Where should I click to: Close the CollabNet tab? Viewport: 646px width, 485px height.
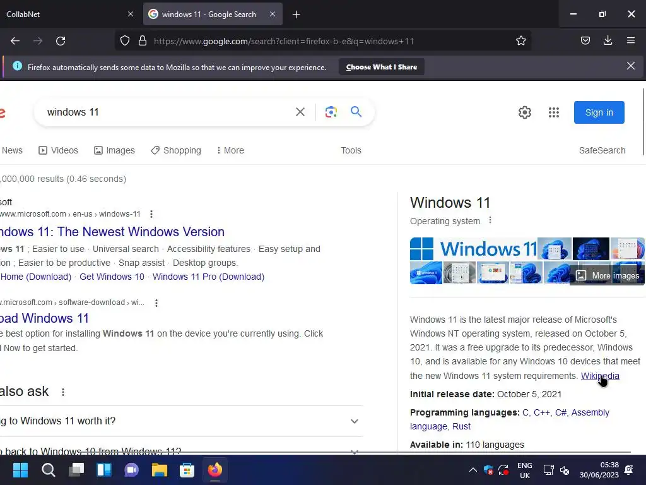click(130, 14)
